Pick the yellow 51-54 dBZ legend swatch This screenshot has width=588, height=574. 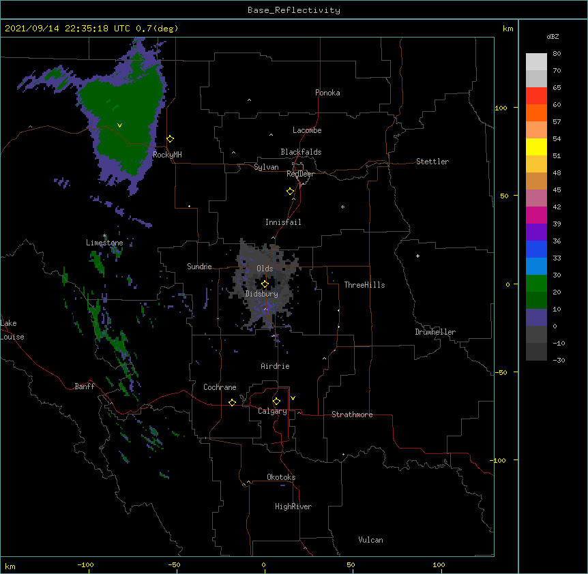pos(536,147)
